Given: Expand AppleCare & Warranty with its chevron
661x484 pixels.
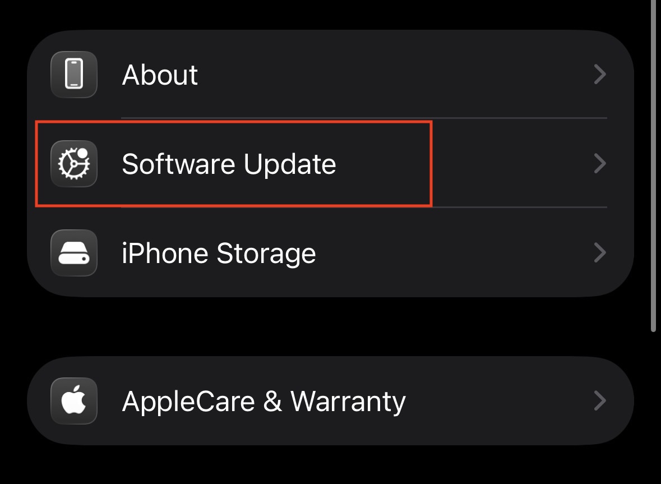Looking at the screenshot, I should click(599, 401).
